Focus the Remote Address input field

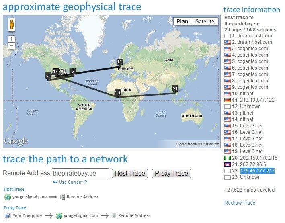80,173
